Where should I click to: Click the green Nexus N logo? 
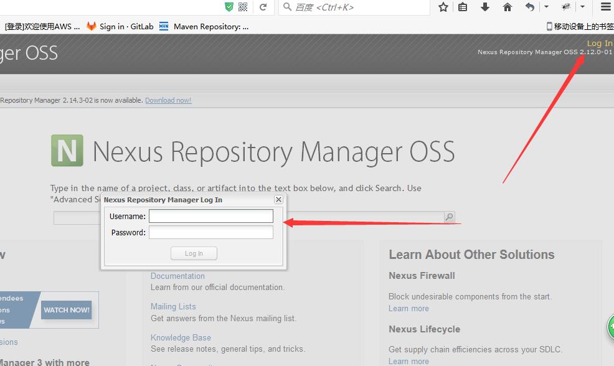pos(67,151)
